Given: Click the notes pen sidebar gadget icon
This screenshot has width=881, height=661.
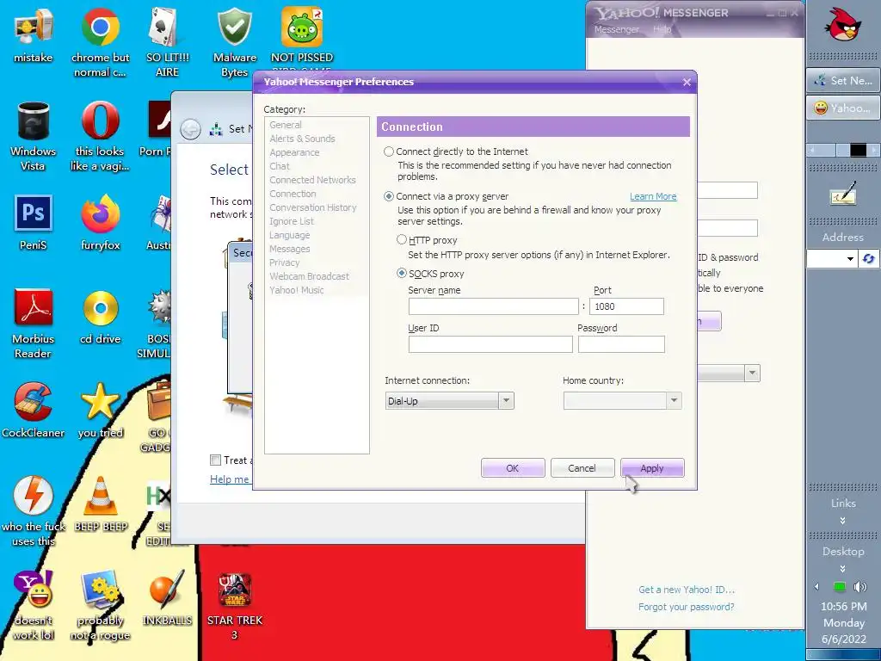Looking at the screenshot, I should [843, 193].
